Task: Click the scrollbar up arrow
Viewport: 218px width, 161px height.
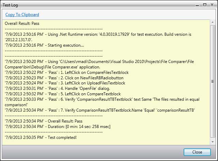Action: (212, 22)
